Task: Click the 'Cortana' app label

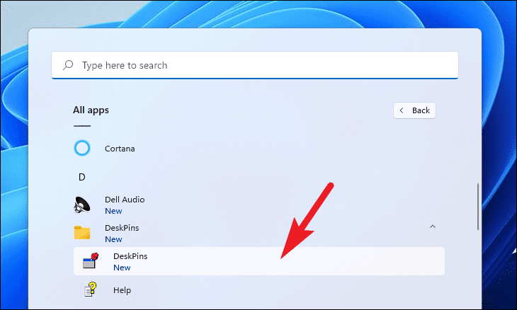Action: pos(120,149)
